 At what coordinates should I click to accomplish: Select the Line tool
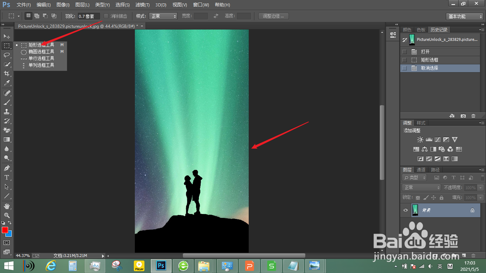[x=7, y=196]
